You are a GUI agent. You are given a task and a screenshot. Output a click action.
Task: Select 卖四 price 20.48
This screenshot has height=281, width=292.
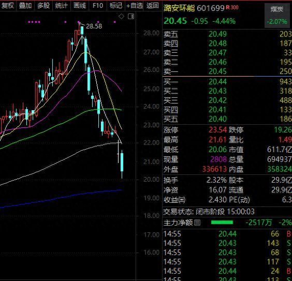pos(217,43)
